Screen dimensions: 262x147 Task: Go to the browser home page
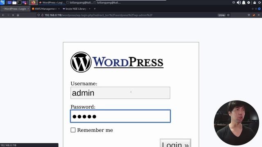coord(18,15)
